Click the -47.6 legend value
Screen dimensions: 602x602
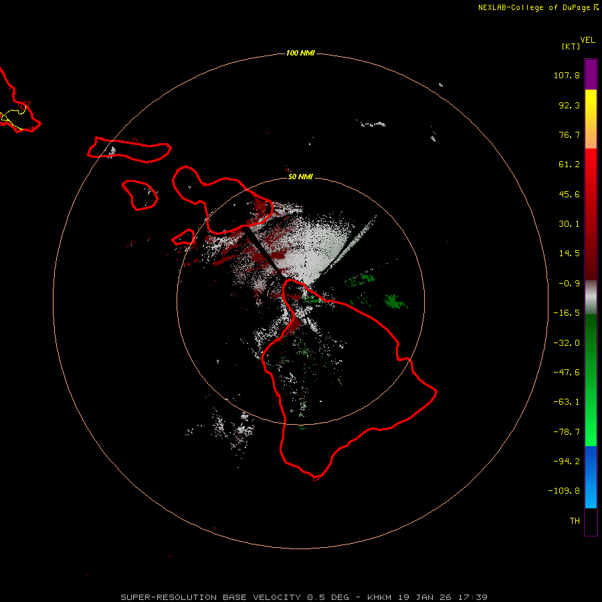[567, 373]
